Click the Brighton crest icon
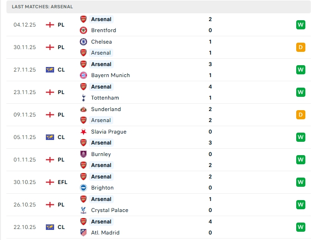The height and width of the screenshot is (240, 315). coord(83,188)
